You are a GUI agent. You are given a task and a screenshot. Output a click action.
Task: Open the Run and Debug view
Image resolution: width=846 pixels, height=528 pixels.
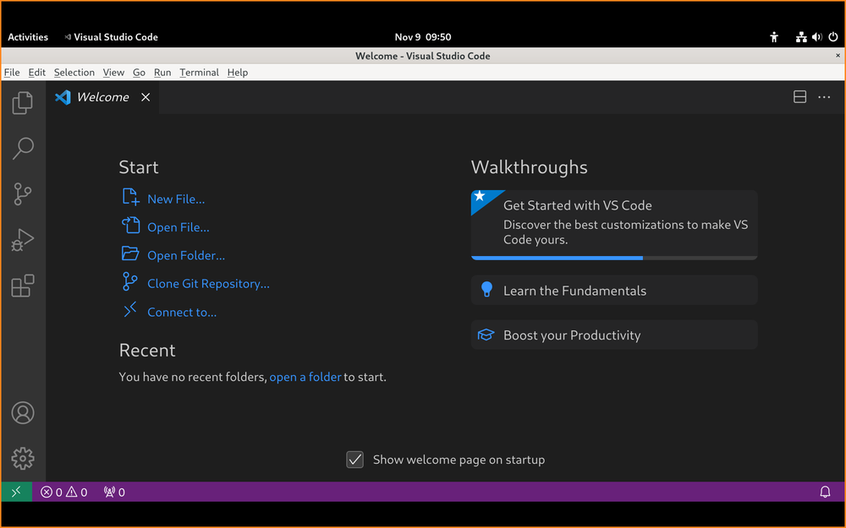click(22, 240)
